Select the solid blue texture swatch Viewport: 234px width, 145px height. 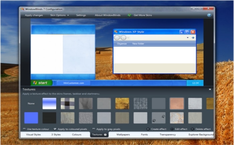31,118
